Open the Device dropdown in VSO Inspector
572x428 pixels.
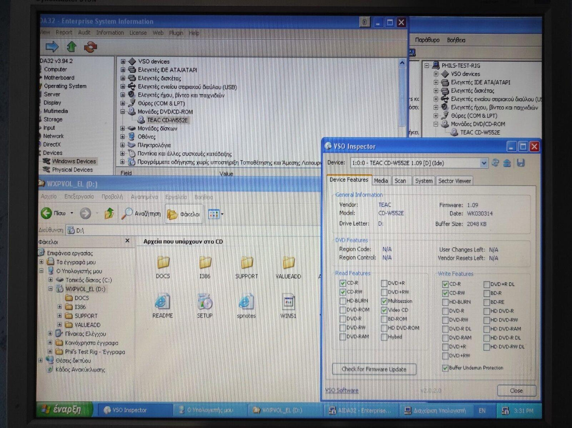(x=483, y=163)
